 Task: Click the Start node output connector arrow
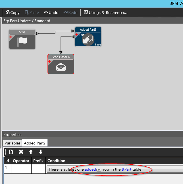click(37, 34)
